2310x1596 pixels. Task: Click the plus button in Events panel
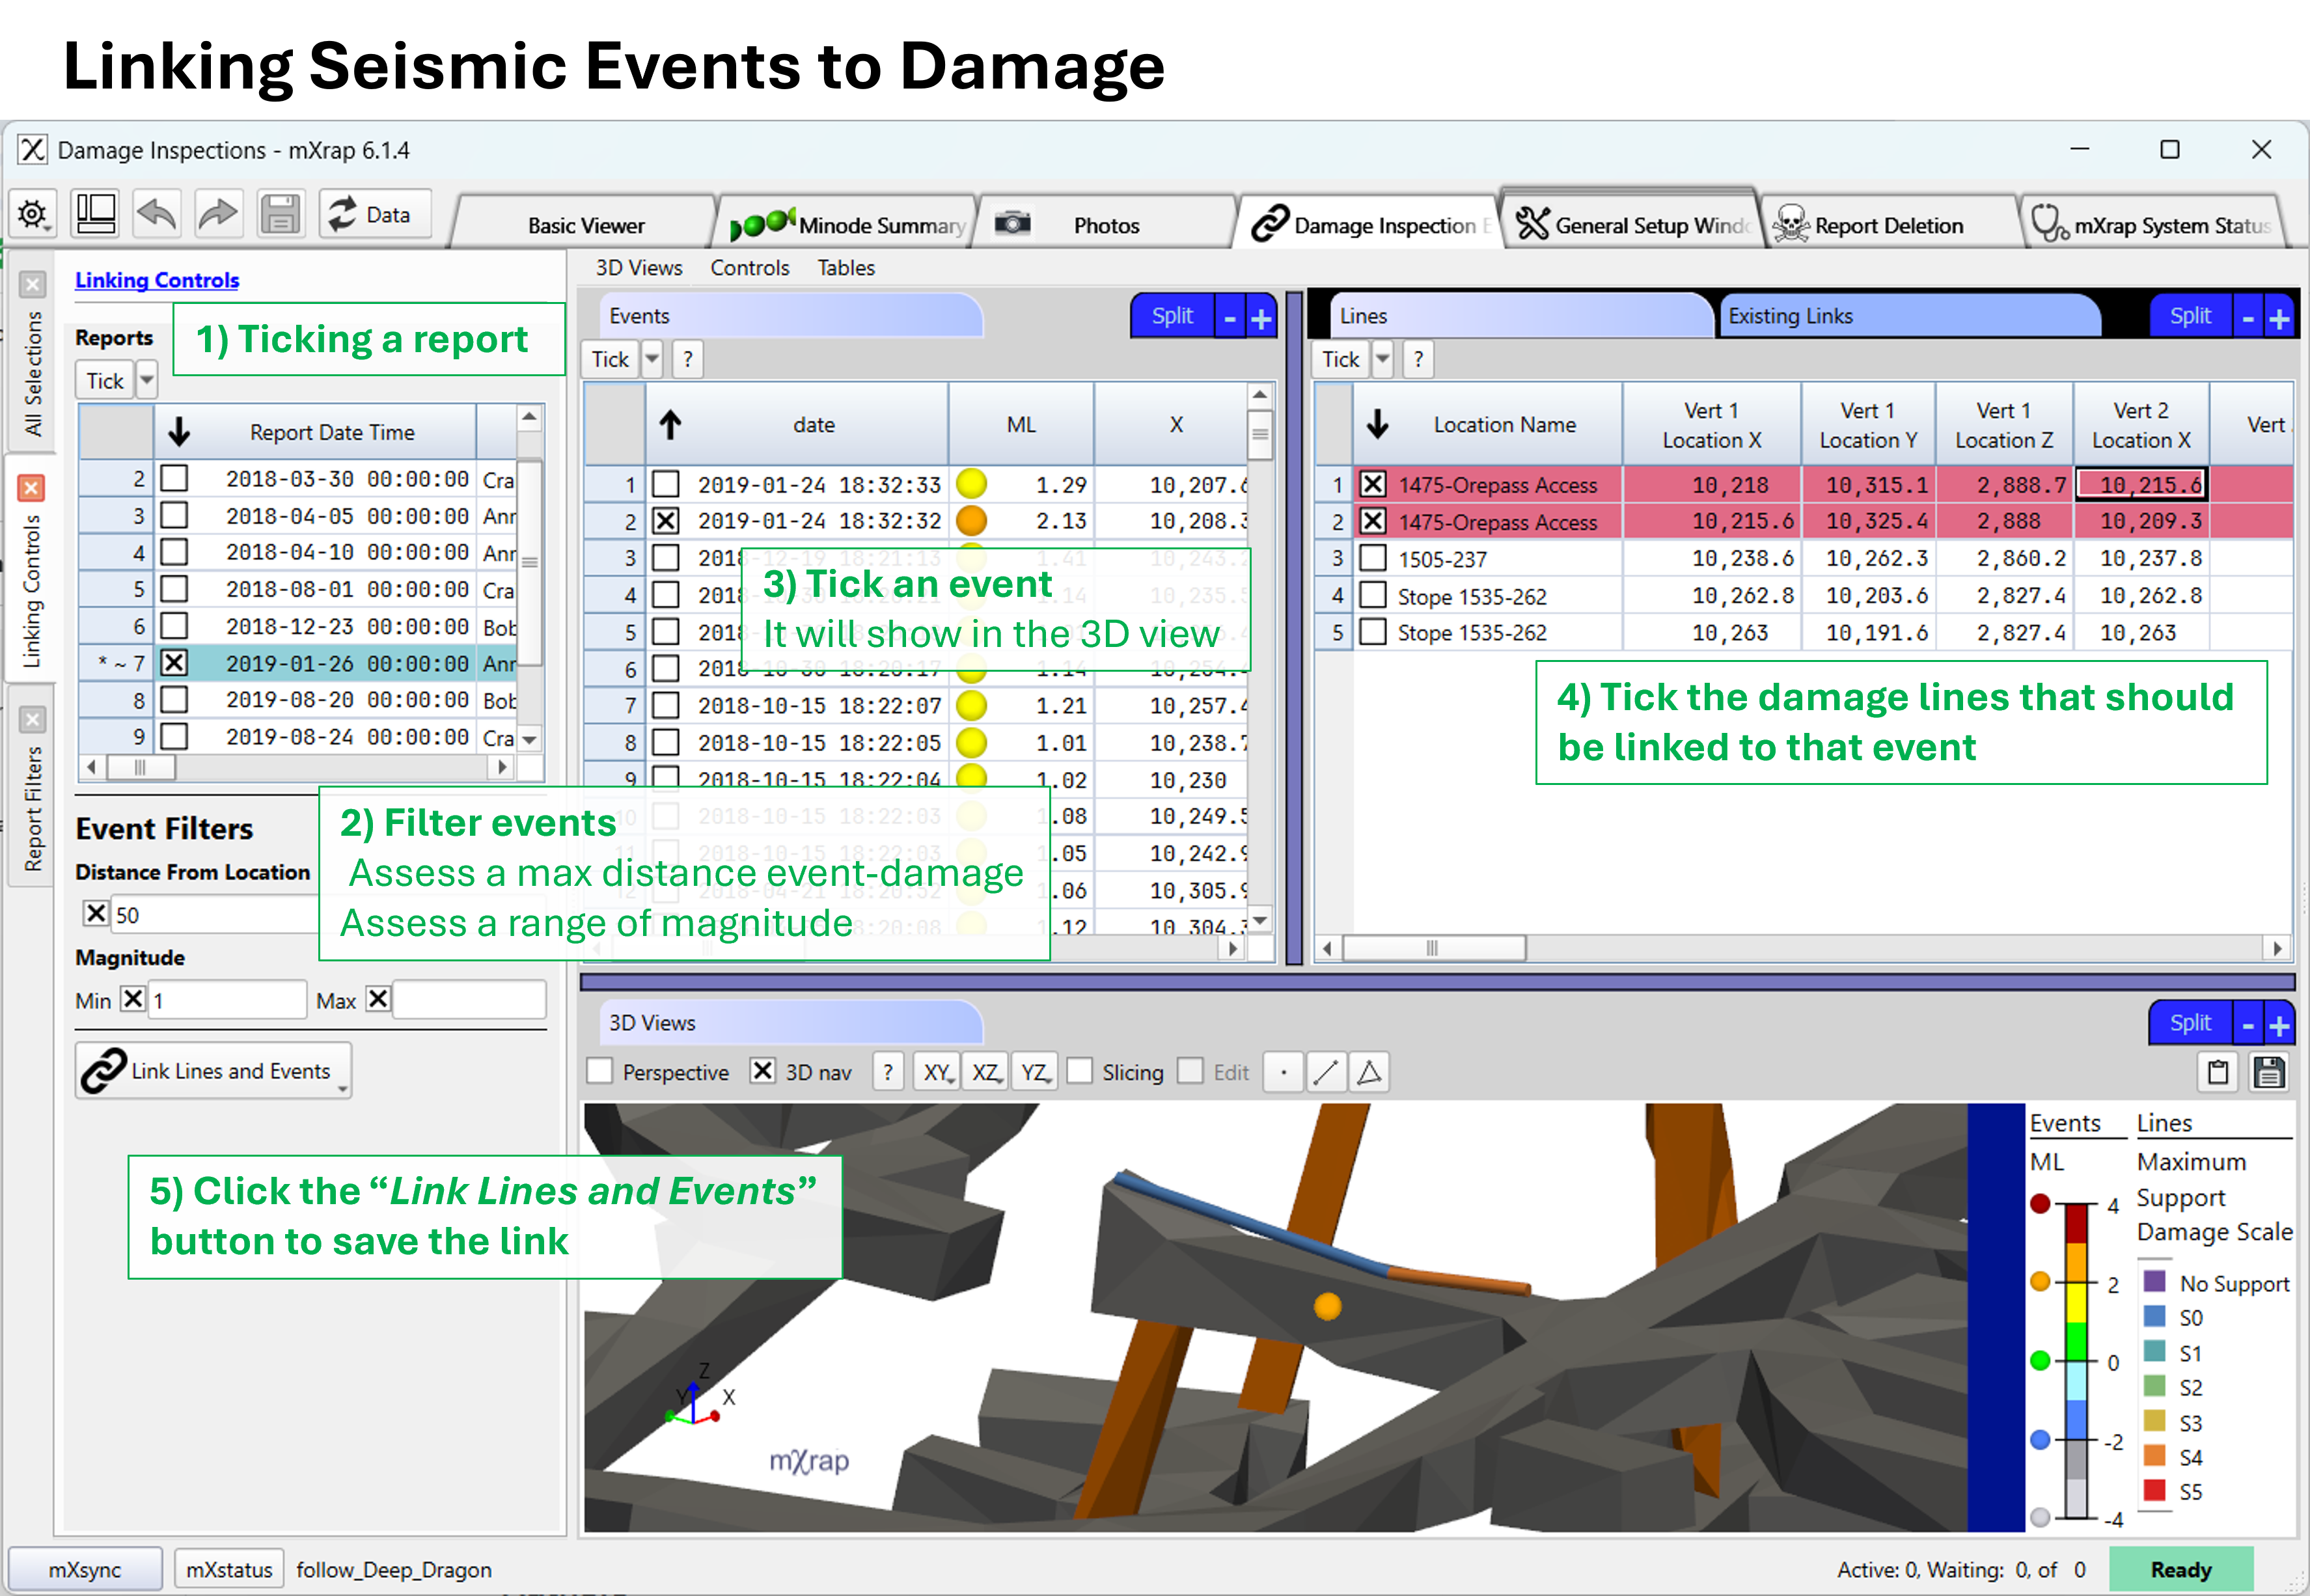(1261, 318)
